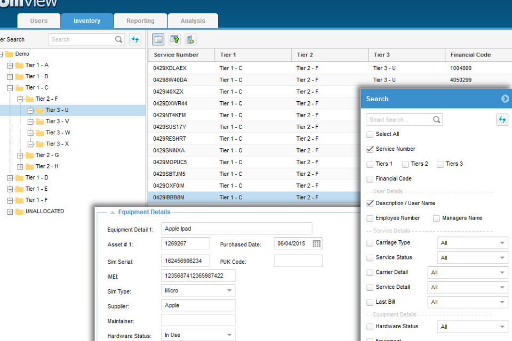Switch to the Users tab
Viewport: 512px width, 341px height.
point(39,21)
